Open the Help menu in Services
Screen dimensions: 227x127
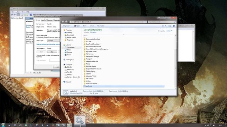pos(28,12)
